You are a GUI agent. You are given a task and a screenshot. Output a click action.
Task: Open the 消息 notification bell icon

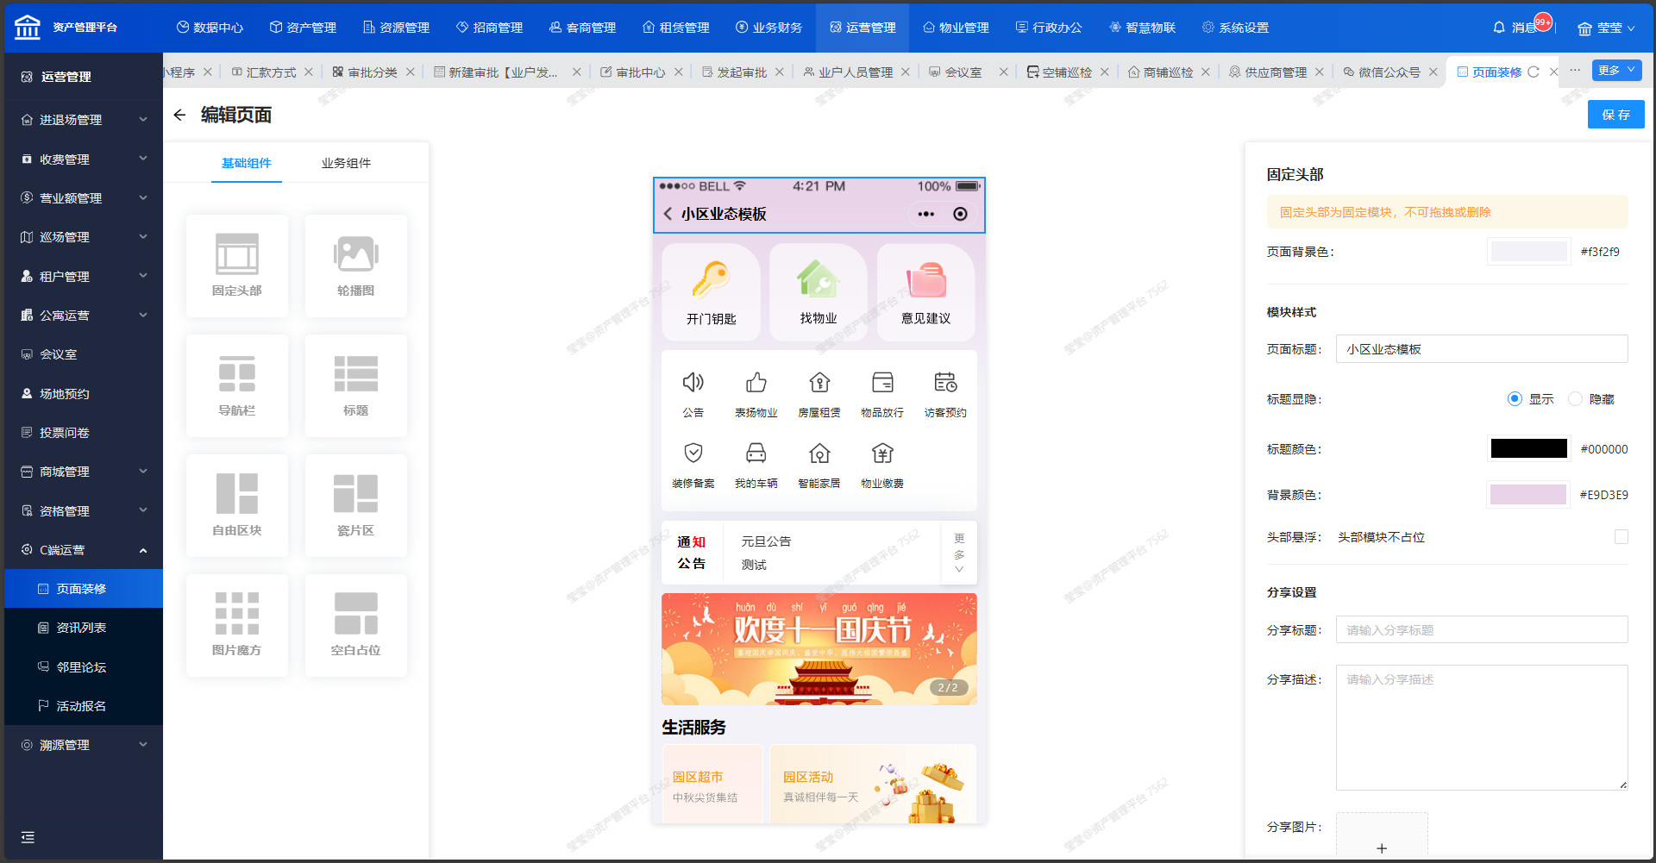[x=1499, y=28]
